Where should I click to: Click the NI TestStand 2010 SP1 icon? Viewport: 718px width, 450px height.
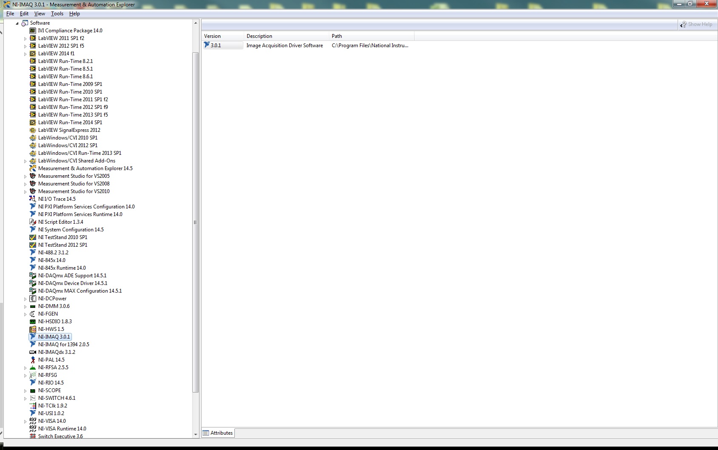click(33, 237)
